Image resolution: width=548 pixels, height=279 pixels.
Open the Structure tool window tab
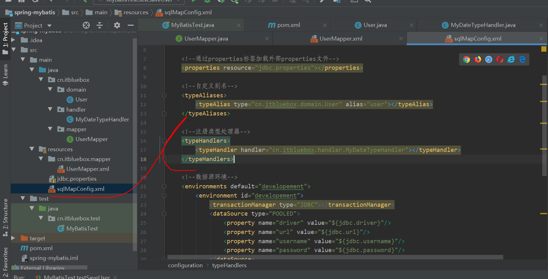pos(5,217)
